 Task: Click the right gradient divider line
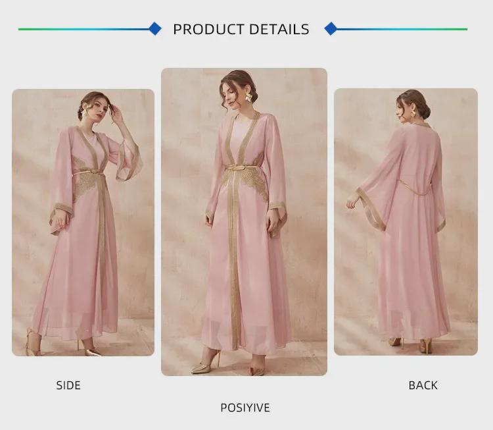[402, 29]
